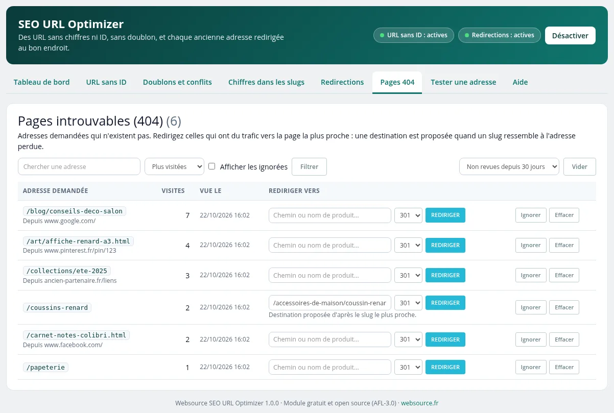Screen dimensions: 614x413
Task: Click the Désactiver button
Action: pyautogui.click(x=570, y=36)
